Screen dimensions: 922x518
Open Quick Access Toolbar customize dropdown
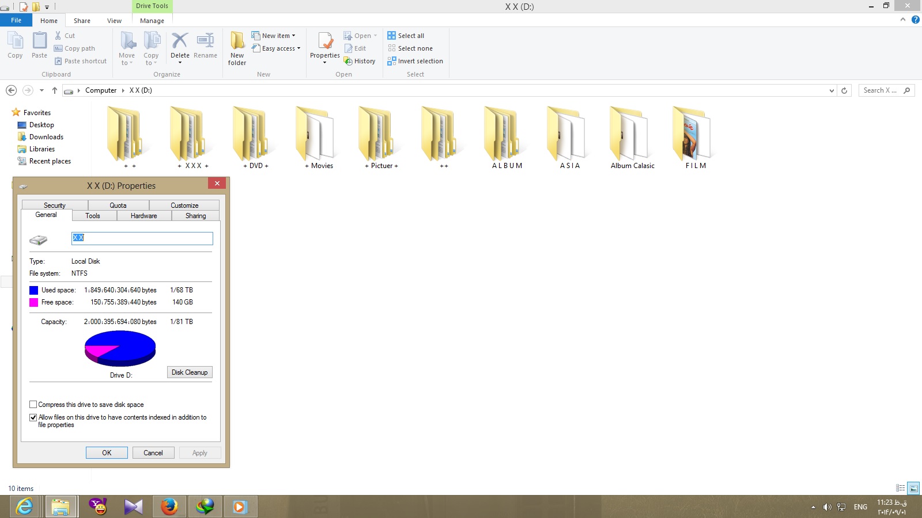[47, 7]
